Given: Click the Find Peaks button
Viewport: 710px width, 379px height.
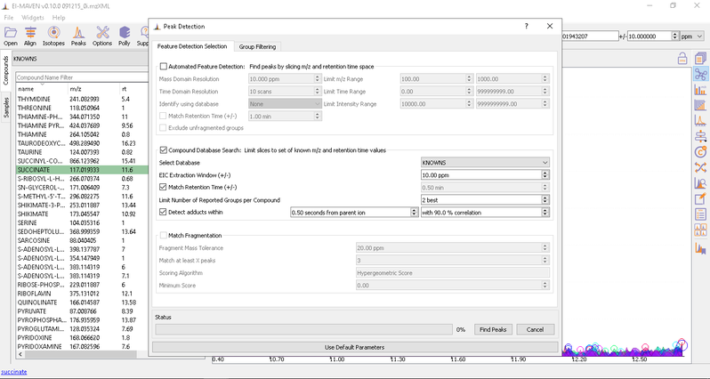Looking at the screenshot, I should pyautogui.click(x=493, y=330).
